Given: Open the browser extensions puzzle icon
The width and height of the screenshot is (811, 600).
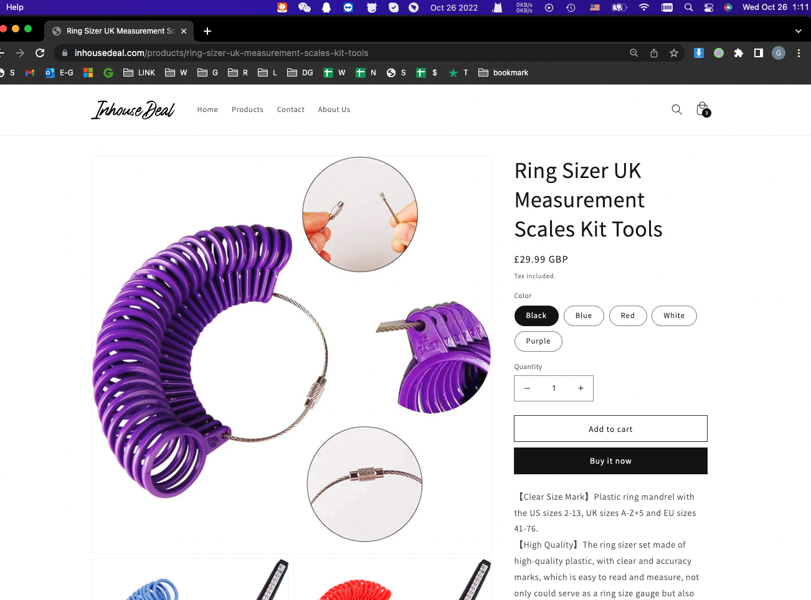Looking at the screenshot, I should point(739,53).
